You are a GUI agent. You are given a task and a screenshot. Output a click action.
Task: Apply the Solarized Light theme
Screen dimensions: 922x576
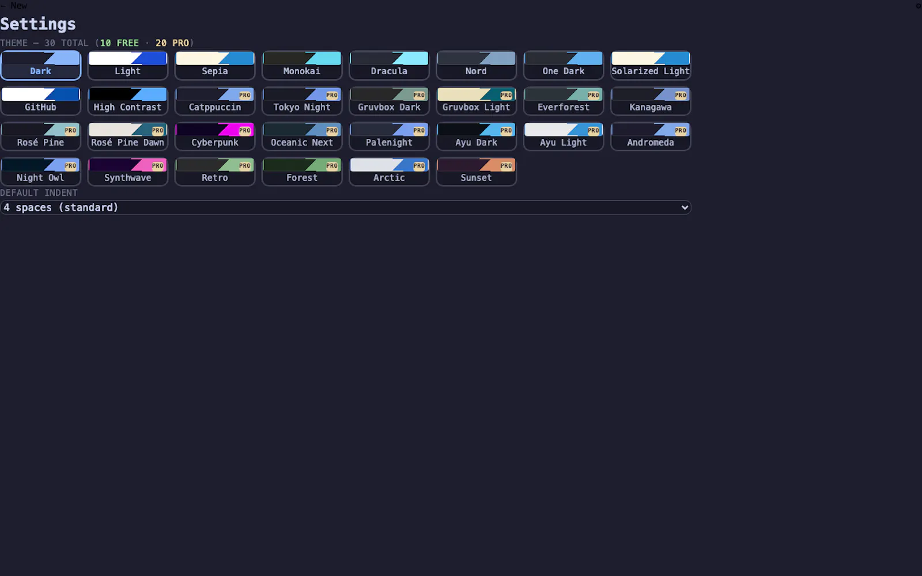(651, 65)
